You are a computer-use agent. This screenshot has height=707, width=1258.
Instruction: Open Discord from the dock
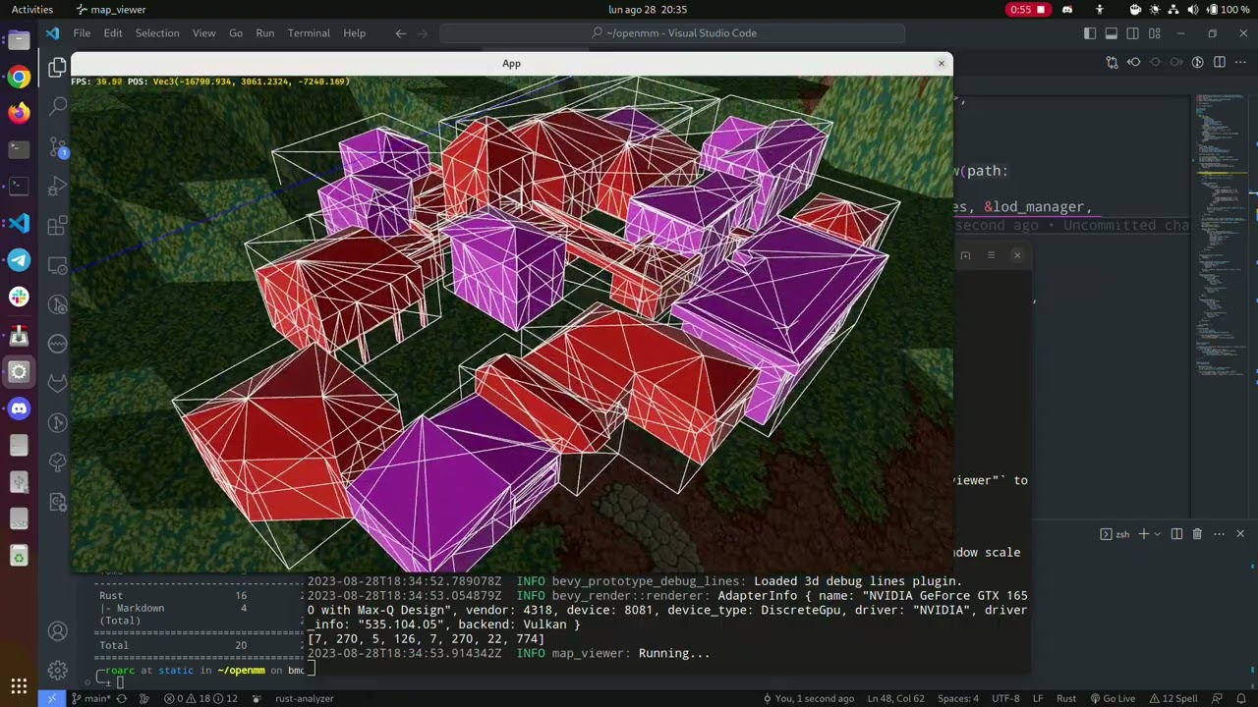[19, 409]
